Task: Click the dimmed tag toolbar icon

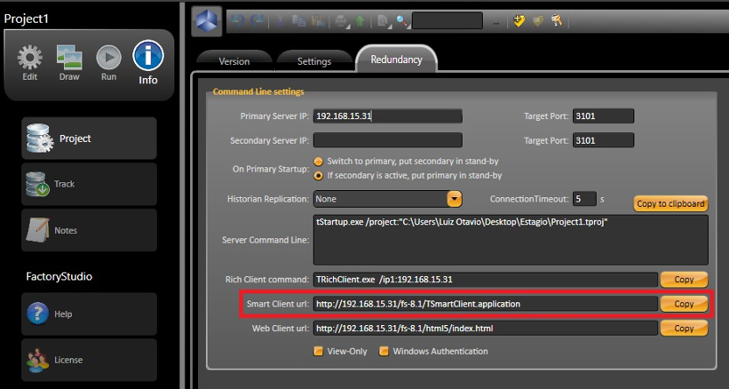Action: pos(538,20)
